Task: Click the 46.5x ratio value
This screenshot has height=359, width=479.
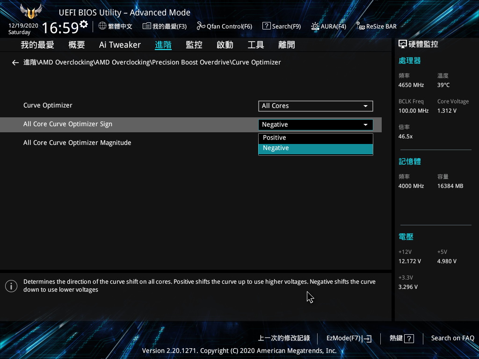Action: [x=406, y=136]
